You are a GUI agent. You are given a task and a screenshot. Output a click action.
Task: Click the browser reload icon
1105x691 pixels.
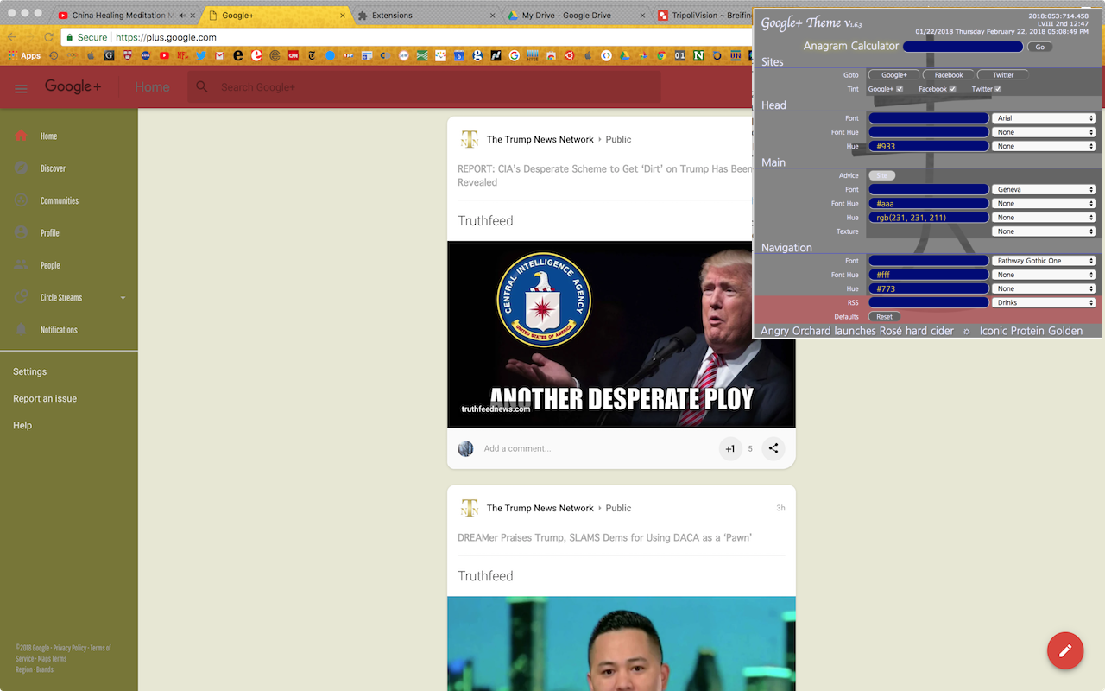[x=48, y=37]
